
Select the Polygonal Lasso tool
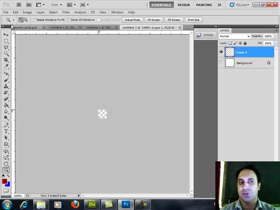pos(6,47)
